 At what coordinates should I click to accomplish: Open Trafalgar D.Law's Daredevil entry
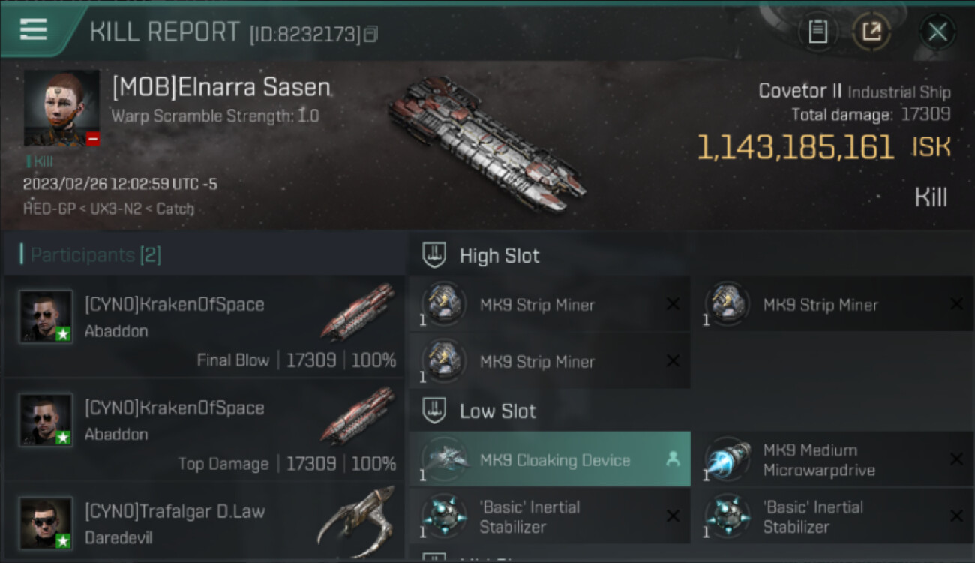click(204, 522)
